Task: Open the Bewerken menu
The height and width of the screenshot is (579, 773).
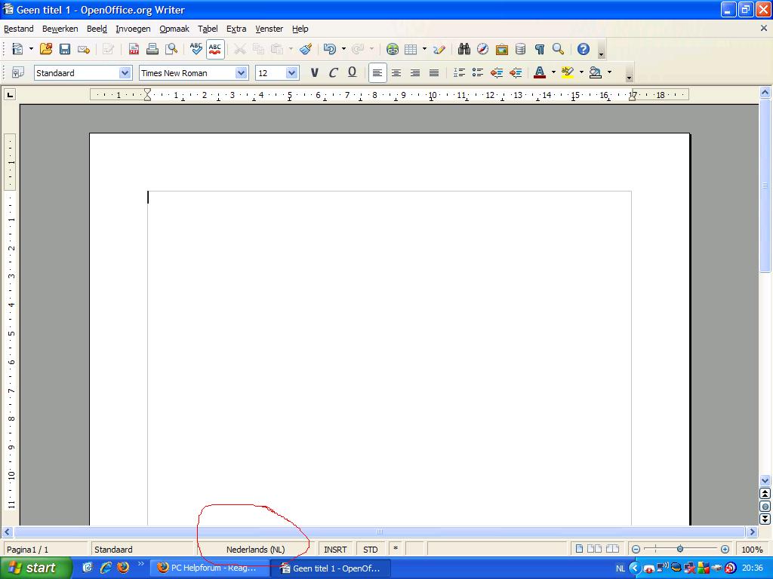Action: click(x=60, y=29)
